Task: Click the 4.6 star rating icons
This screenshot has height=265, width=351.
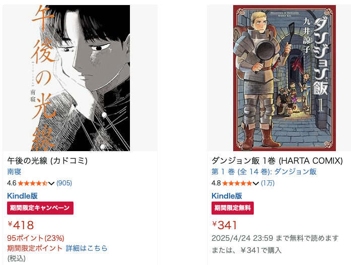Action: point(33,183)
